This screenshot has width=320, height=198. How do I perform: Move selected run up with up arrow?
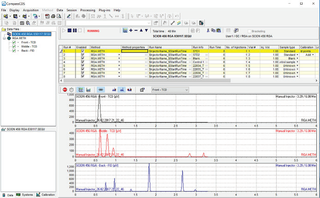pyautogui.click(x=141, y=31)
